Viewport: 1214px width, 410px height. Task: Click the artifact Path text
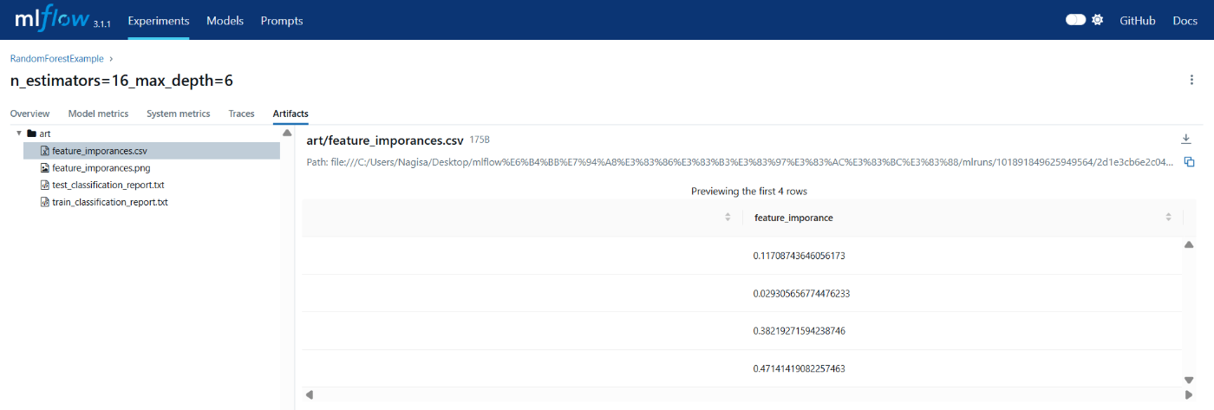[x=741, y=162]
